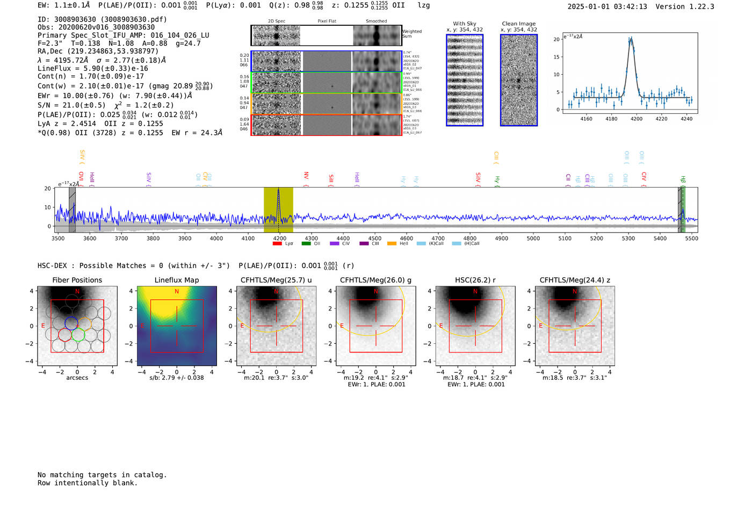Viewport: 752px width, 512px height.
Task: Click the S/N = 21.0(±0.5) line
Action: [106, 105]
